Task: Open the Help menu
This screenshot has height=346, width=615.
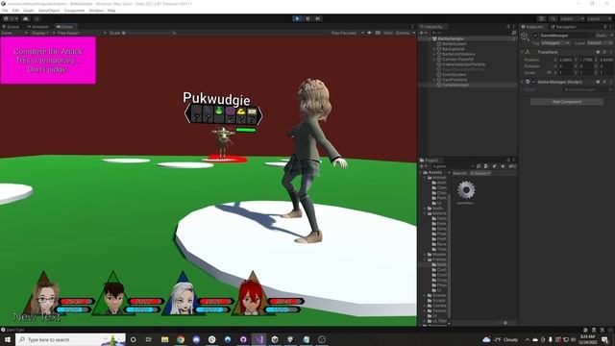Action: (111, 11)
